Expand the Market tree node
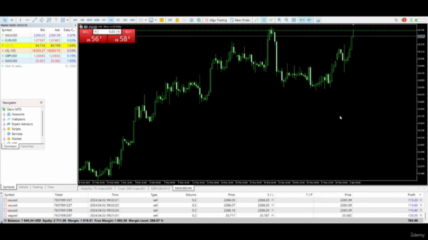Viewport: 428px width, 240px height. pos(5,139)
